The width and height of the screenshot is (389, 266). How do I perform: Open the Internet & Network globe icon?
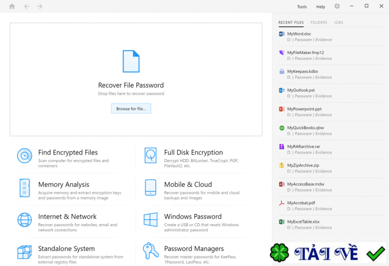coord(24,220)
